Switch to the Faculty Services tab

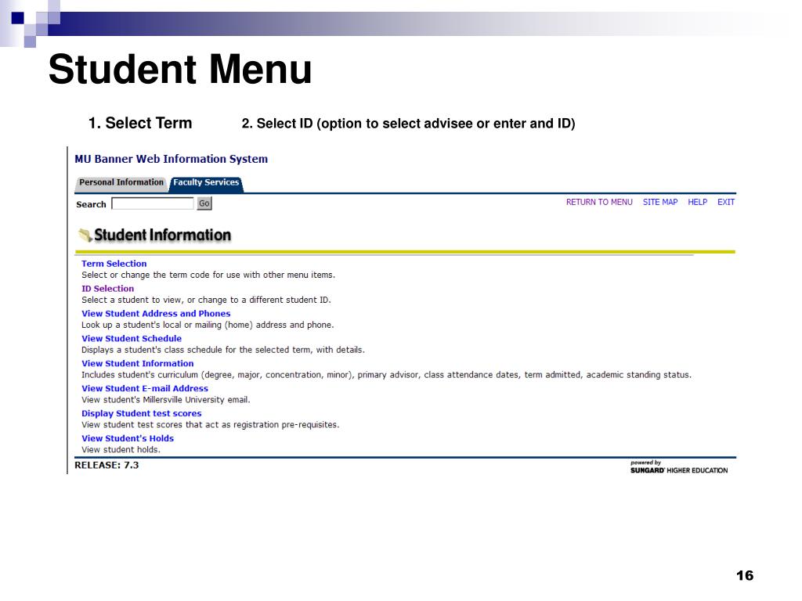(x=206, y=182)
